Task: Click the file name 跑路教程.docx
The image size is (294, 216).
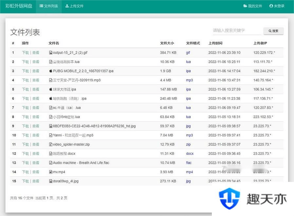Action: click(64, 154)
